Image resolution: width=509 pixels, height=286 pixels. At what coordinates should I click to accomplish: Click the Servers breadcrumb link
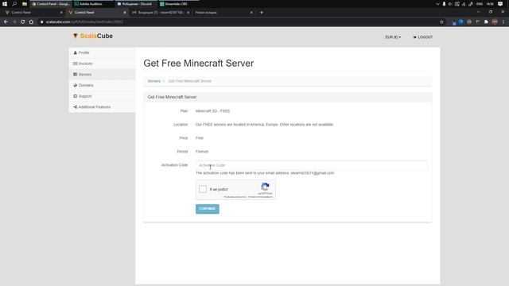tap(153, 81)
